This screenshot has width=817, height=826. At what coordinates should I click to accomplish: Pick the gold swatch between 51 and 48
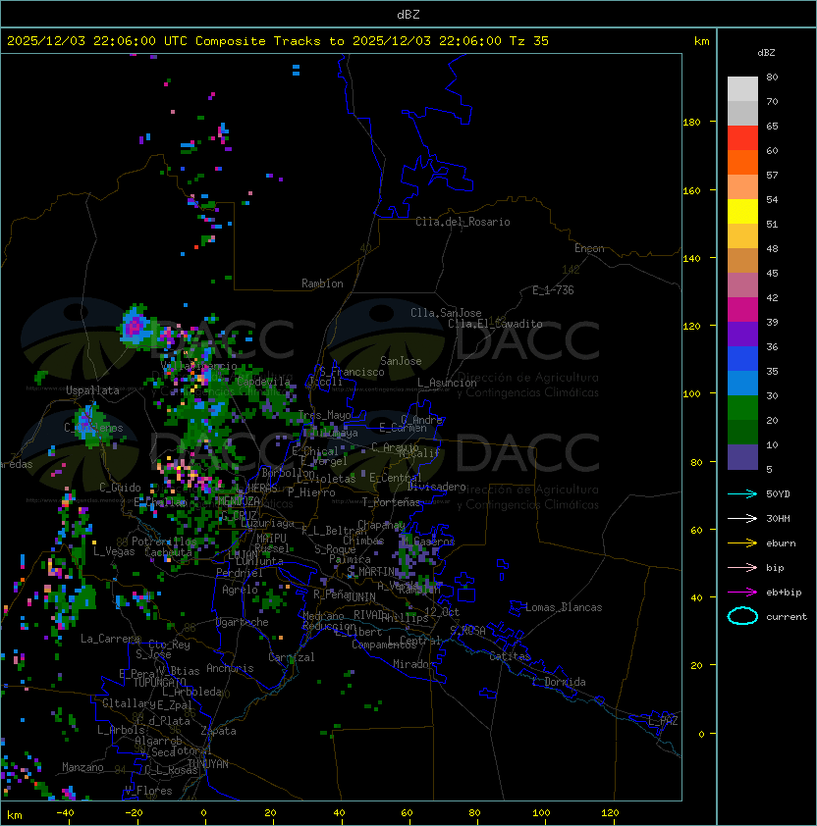point(742,236)
